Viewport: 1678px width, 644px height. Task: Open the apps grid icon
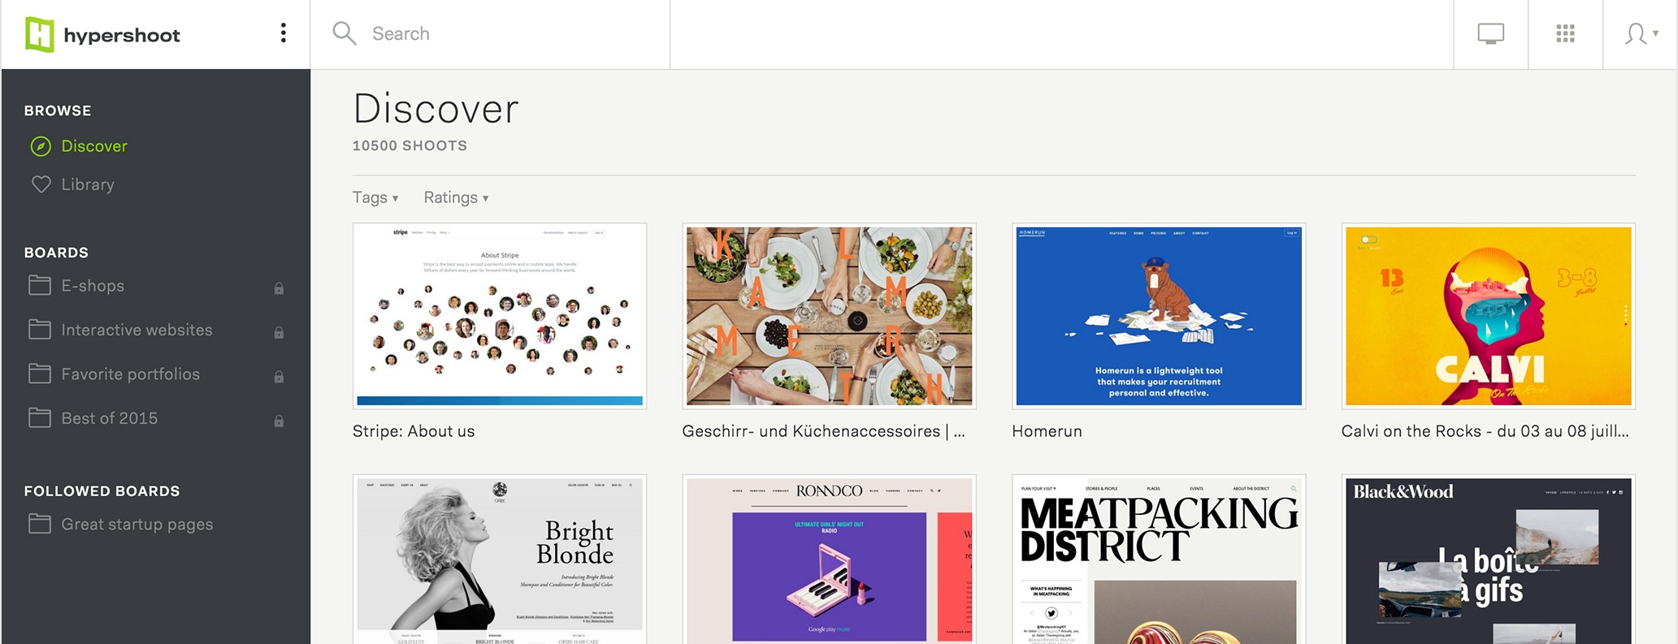tap(1565, 33)
